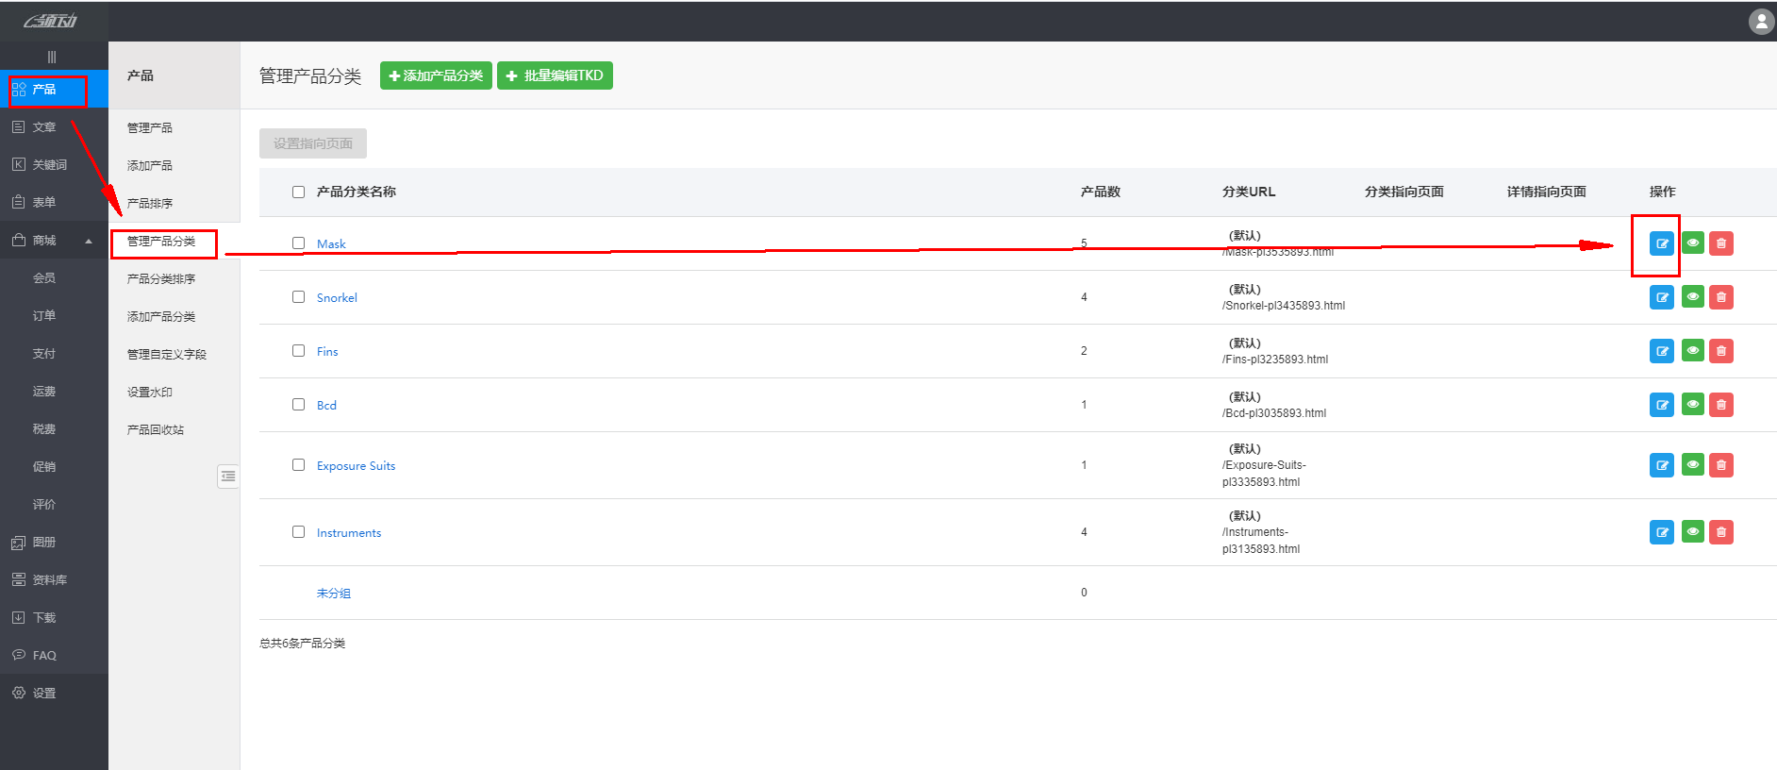The height and width of the screenshot is (770, 1777).
Task: Click the 添加产品分类 green button
Action: pos(436,75)
